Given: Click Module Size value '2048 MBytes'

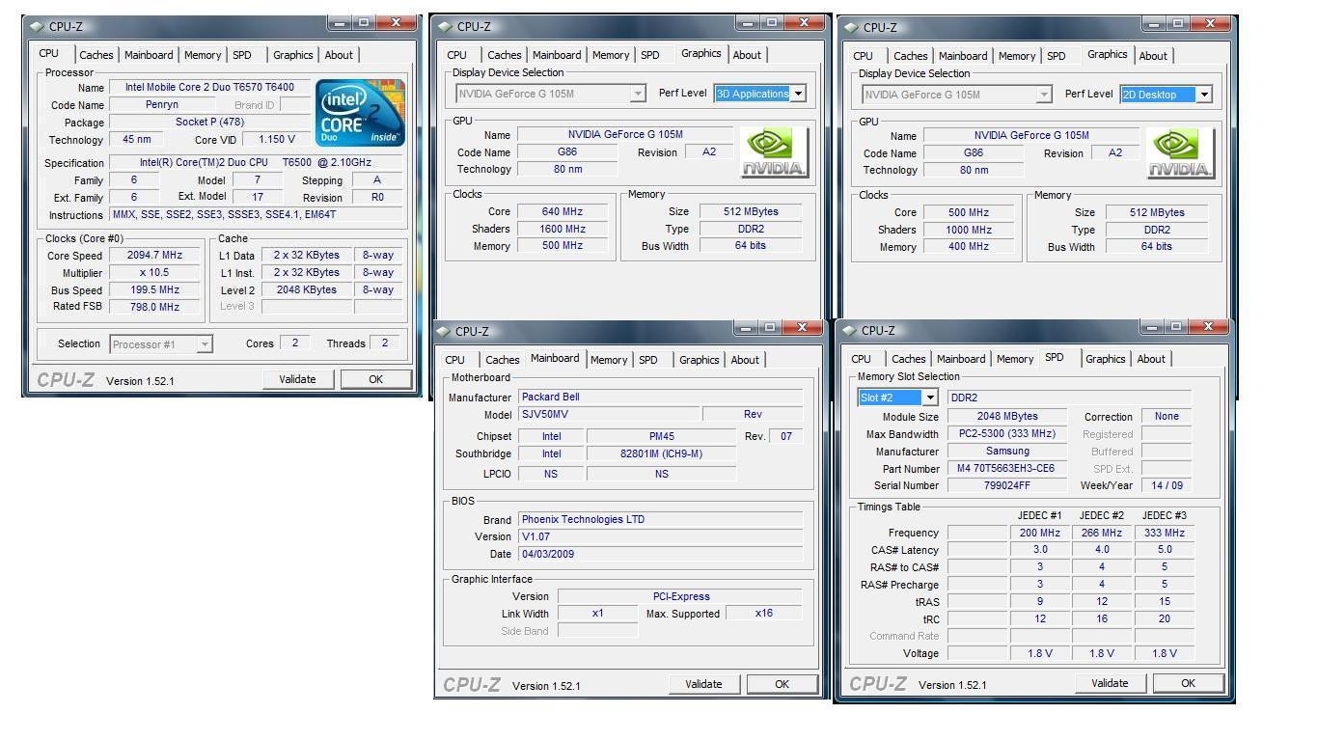Looking at the screenshot, I should [x=1006, y=417].
